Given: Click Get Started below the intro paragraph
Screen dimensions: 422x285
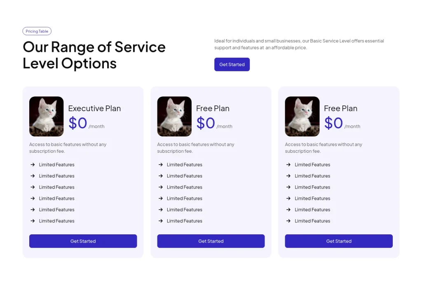Looking at the screenshot, I should 232,64.
